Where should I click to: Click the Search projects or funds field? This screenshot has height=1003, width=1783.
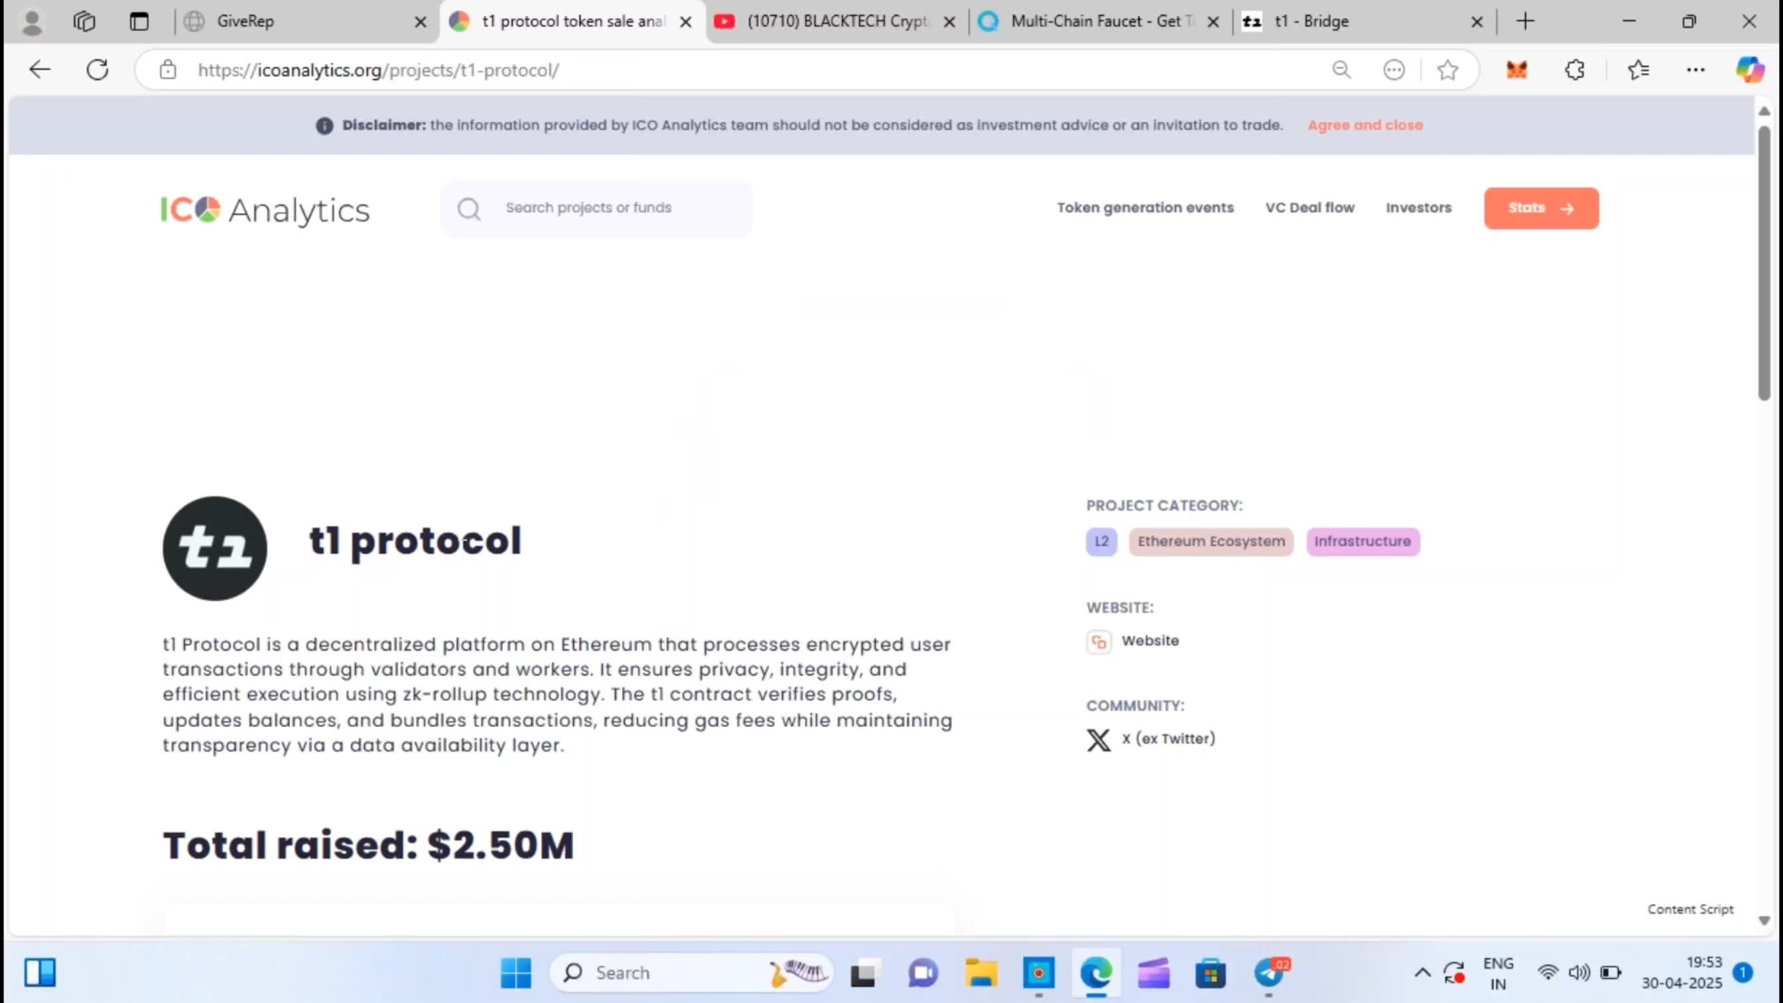click(596, 208)
